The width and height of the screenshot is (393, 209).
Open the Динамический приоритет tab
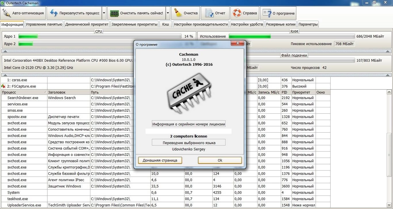tap(87, 24)
